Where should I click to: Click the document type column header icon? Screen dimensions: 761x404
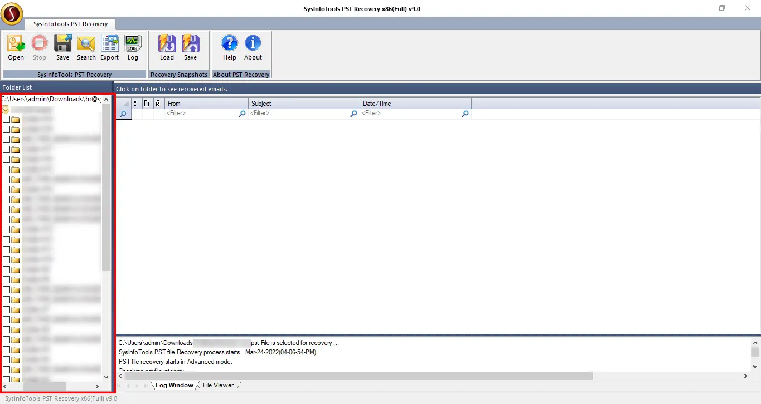(x=147, y=104)
